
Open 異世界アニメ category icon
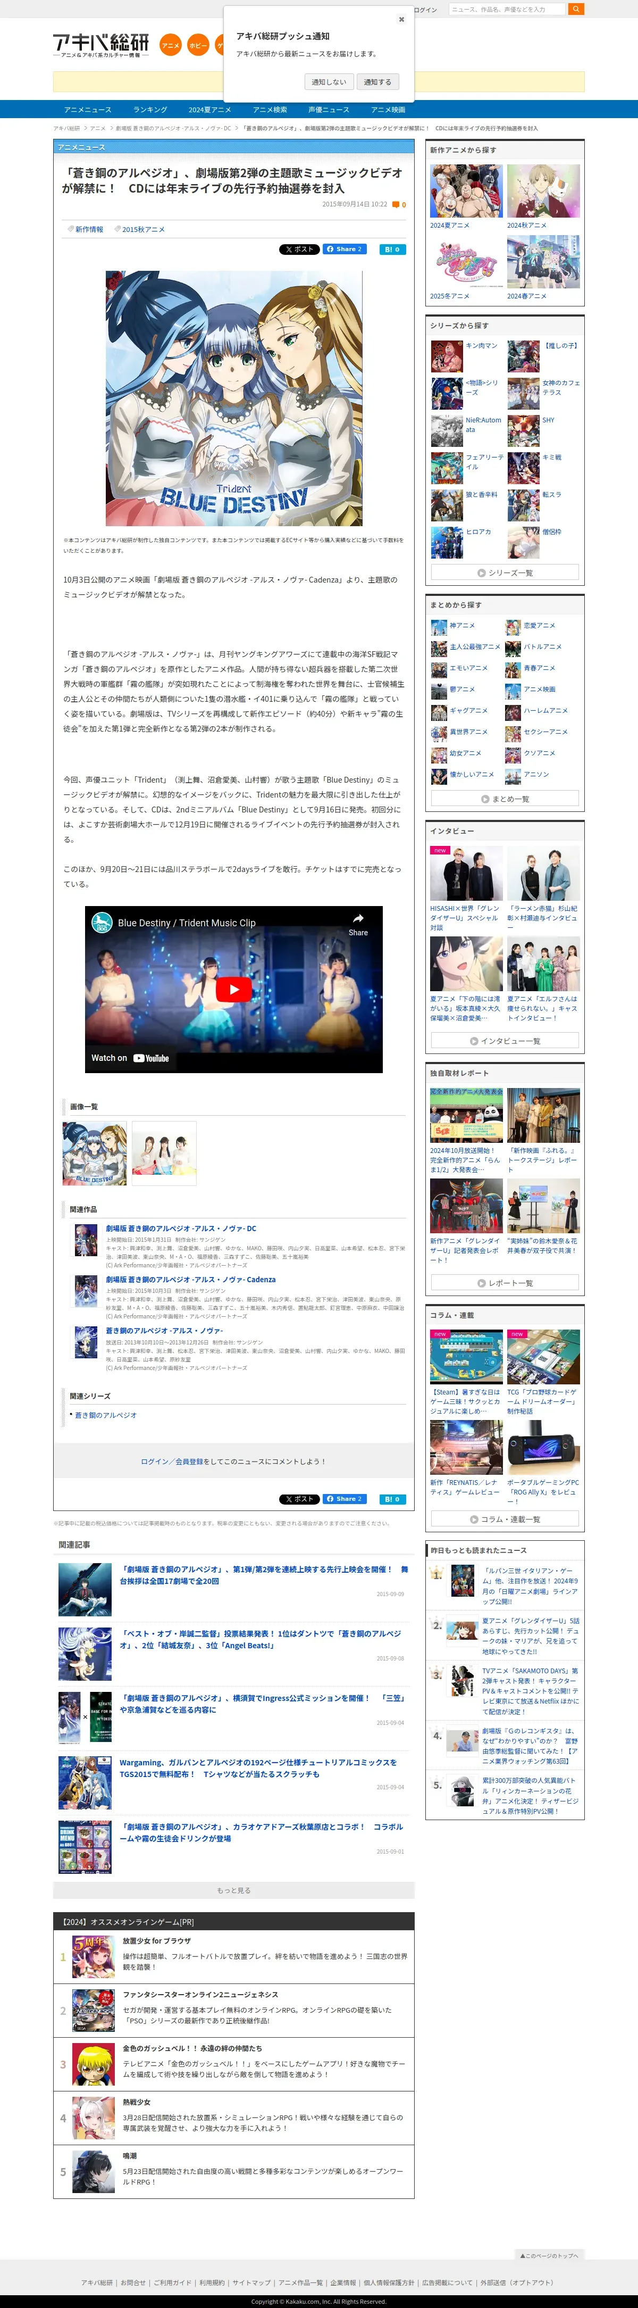pos(439,733)
